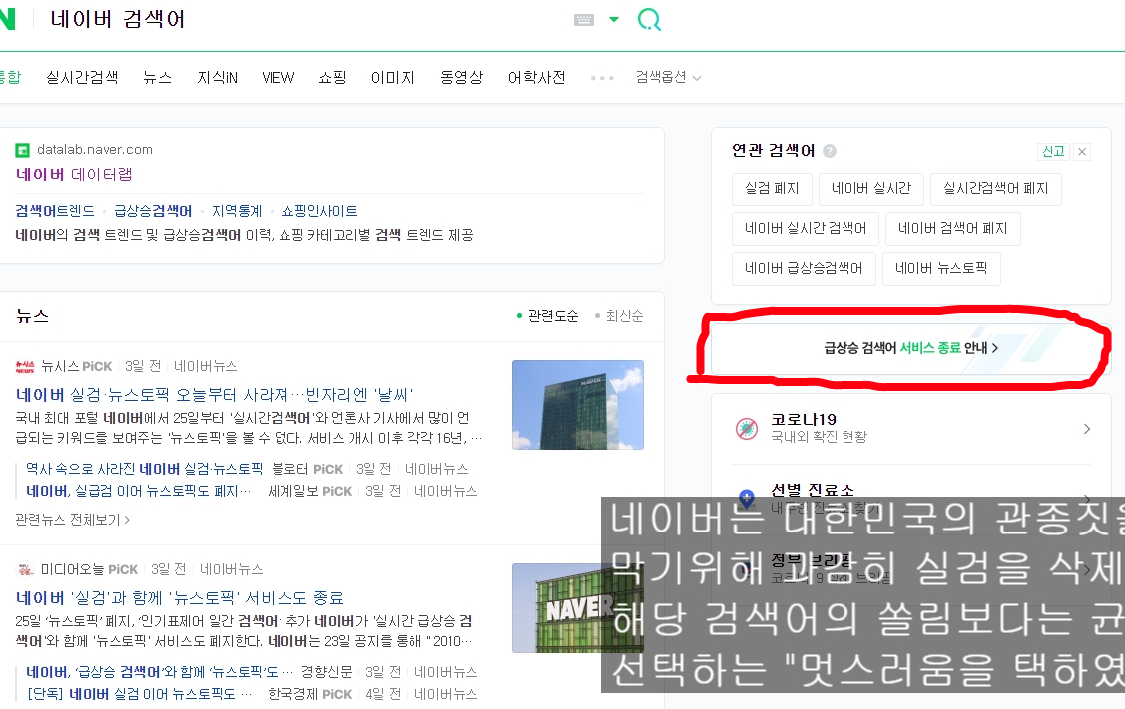Image resolution: width=1125 pixels, height=709 pixels.
Task: Open the 네이버뉴스 link beside 뉴시스 article
Action: coord(206,366)
